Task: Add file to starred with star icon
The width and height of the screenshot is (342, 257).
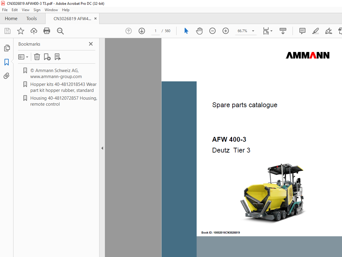Action: (20, 31)
